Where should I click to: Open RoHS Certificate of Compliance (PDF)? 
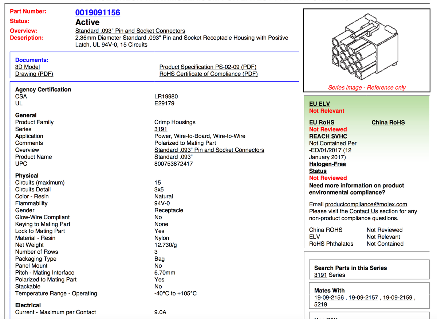(x=208, y=74)
